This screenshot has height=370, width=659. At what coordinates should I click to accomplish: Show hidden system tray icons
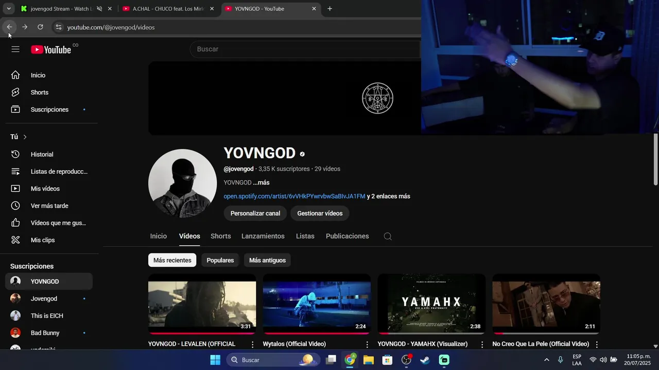coord(546,360)
